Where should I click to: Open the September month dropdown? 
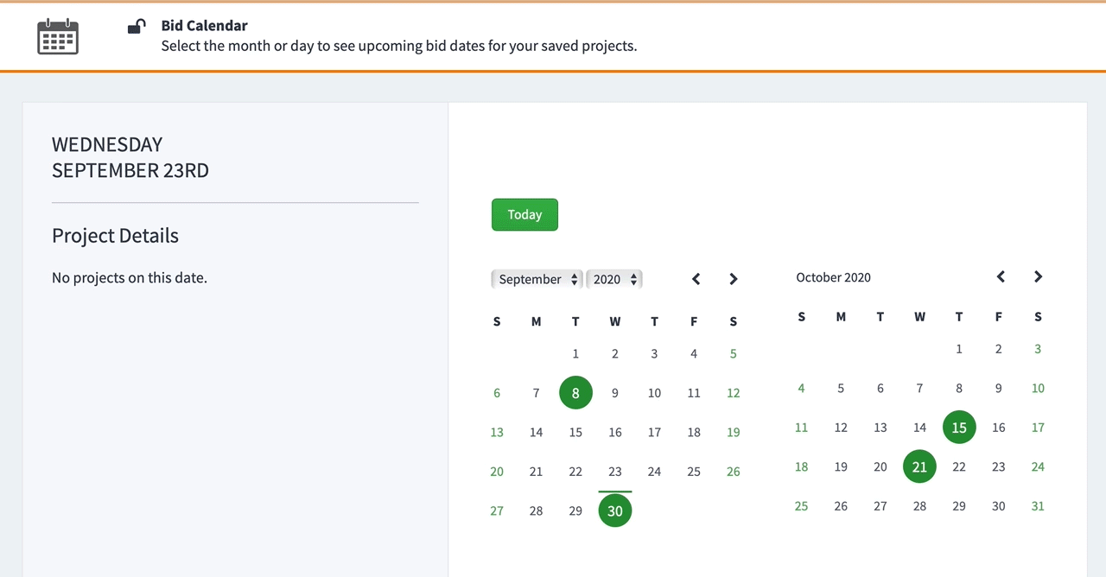coord(537,279)
